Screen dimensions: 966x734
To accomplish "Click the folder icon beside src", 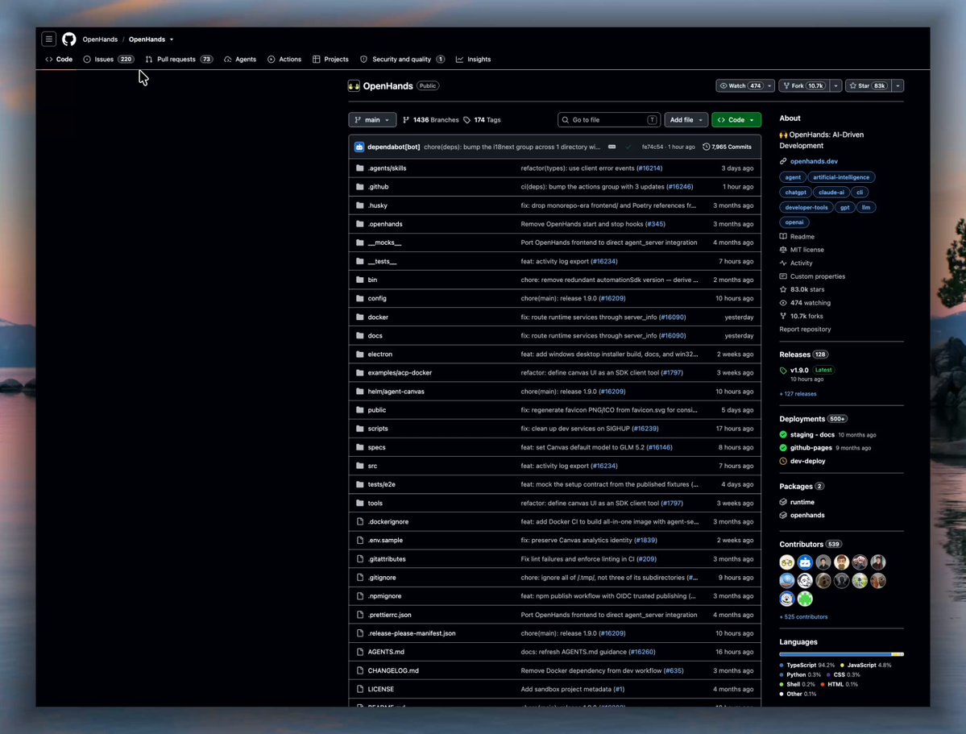I will 360,466.
